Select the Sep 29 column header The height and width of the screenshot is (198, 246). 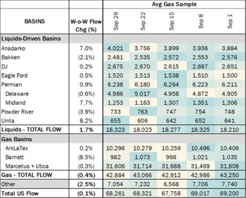click(116, 21)
